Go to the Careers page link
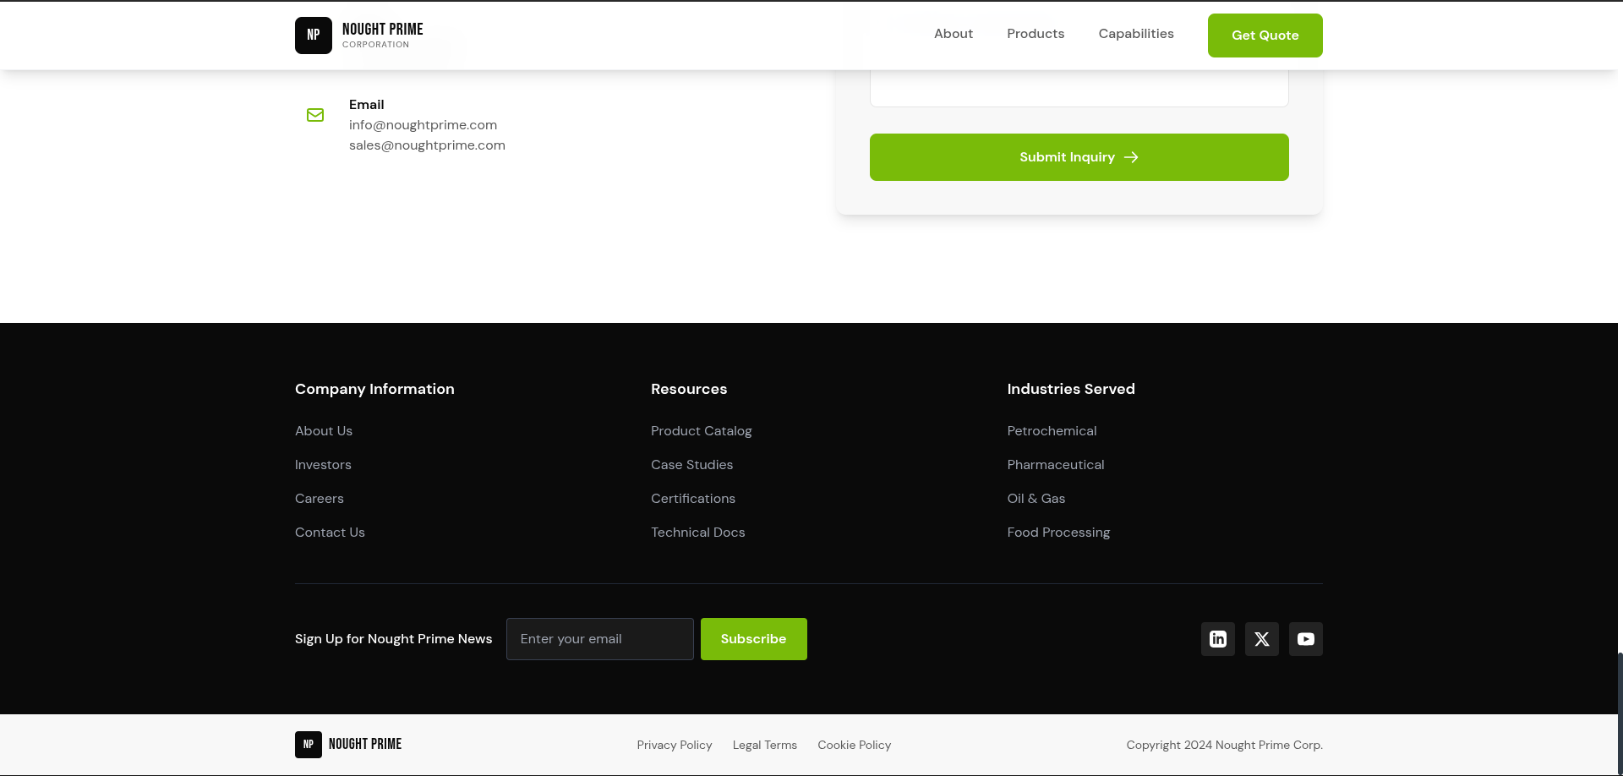The image size is (1623, 776). point(320,499)
